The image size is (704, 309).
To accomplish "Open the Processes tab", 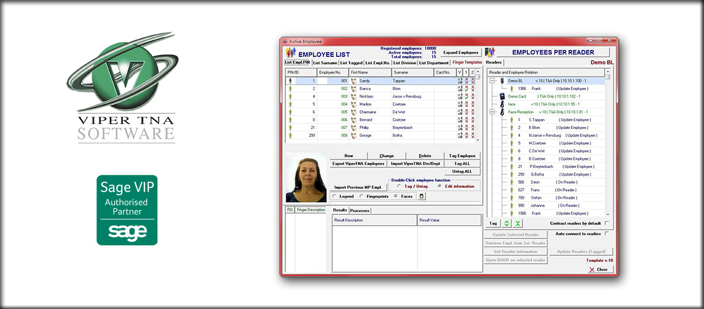I will pos(359,211).
